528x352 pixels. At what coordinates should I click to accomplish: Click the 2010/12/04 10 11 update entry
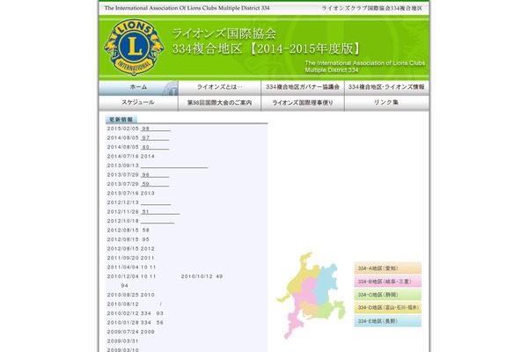coord(132,276)
